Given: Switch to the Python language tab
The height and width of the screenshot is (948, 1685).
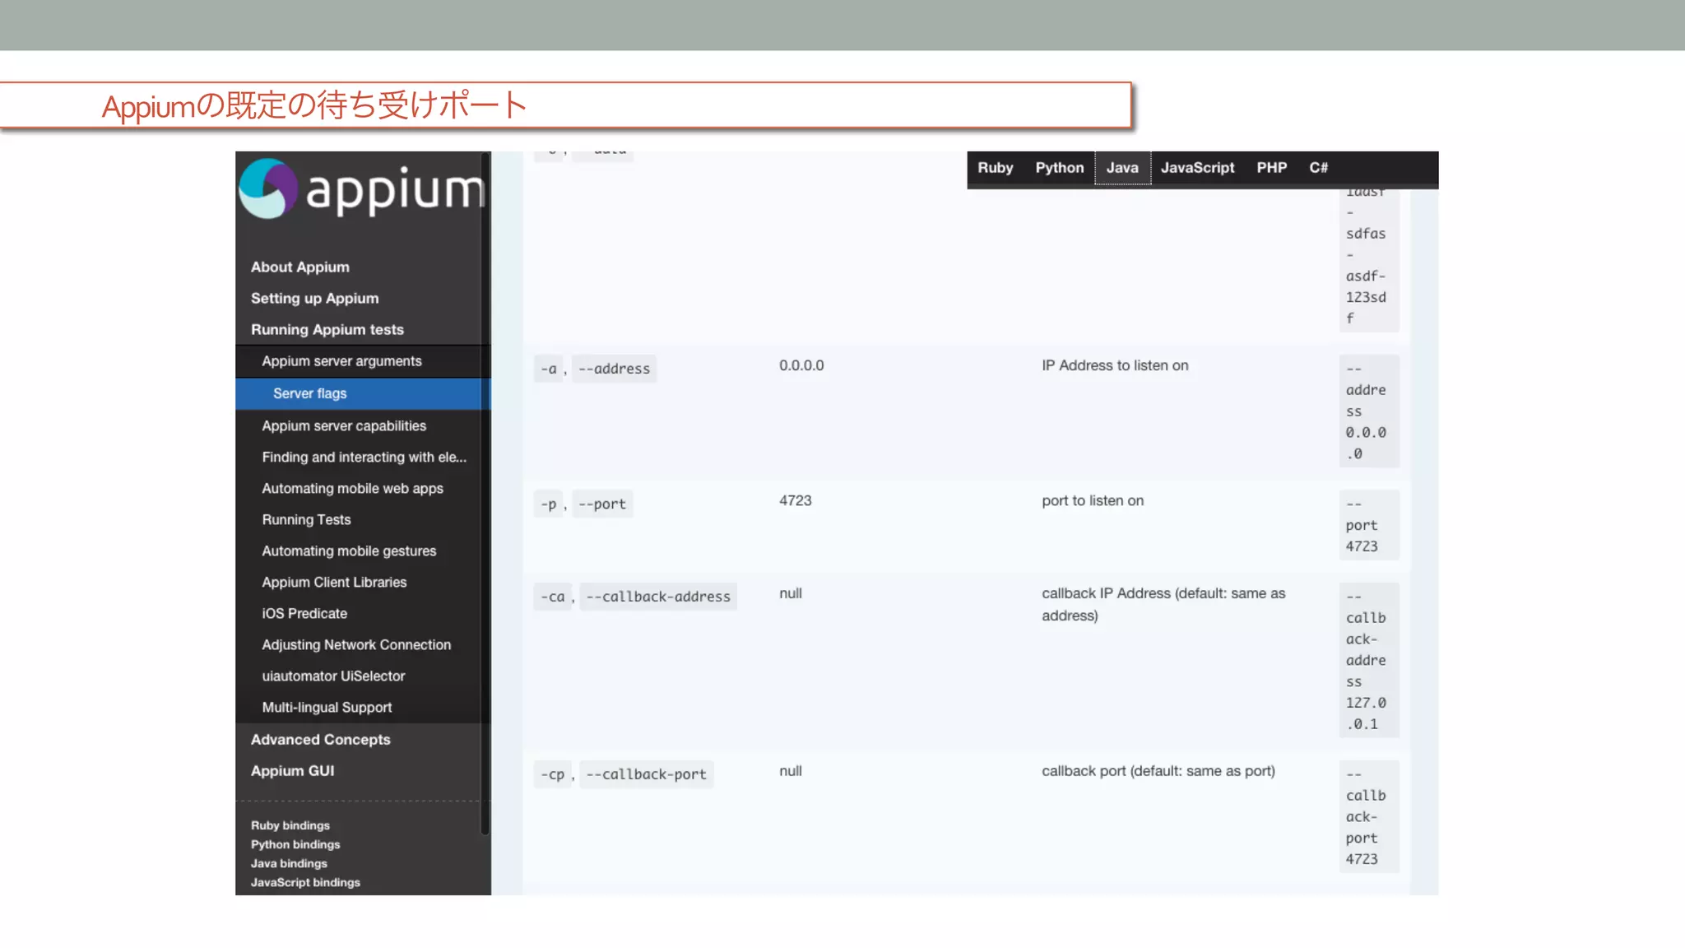Looking at the screenshot, I should click(x=1060, y=168).
